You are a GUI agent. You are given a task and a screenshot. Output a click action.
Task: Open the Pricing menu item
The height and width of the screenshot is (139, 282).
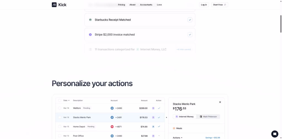[121, 5]
